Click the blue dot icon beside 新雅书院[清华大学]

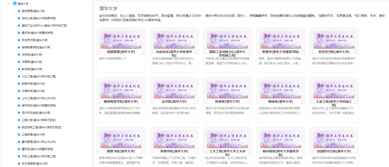point(19,84)
